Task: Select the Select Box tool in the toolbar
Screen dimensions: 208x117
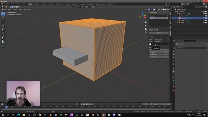Action: pyautogui.click(x=3, y=14)
